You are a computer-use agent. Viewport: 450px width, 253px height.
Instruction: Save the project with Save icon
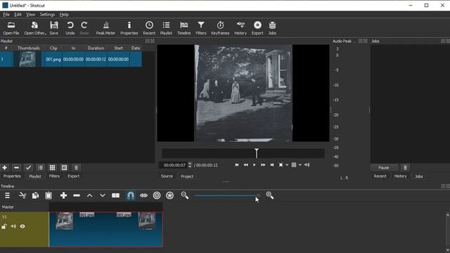(53, 28)
